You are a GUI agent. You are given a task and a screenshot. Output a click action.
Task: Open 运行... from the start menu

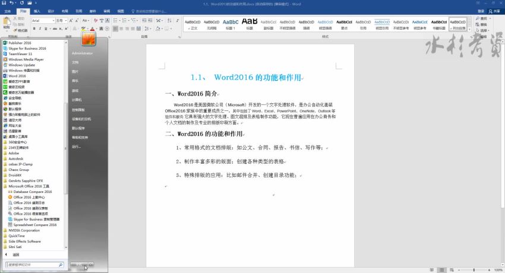click(x=76, y=147)
